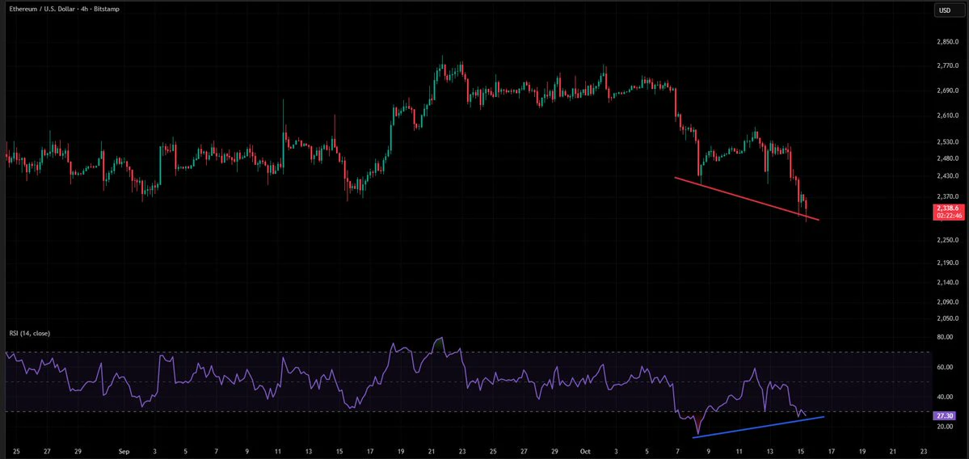The width and height of the screenshot is (969, 459).
Task: Click the 2,090.0 price axis label
Action: pos(946,301)
